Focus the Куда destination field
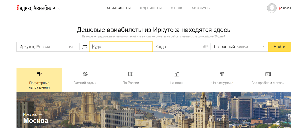302x128 pixels. (x=121, y=47)
